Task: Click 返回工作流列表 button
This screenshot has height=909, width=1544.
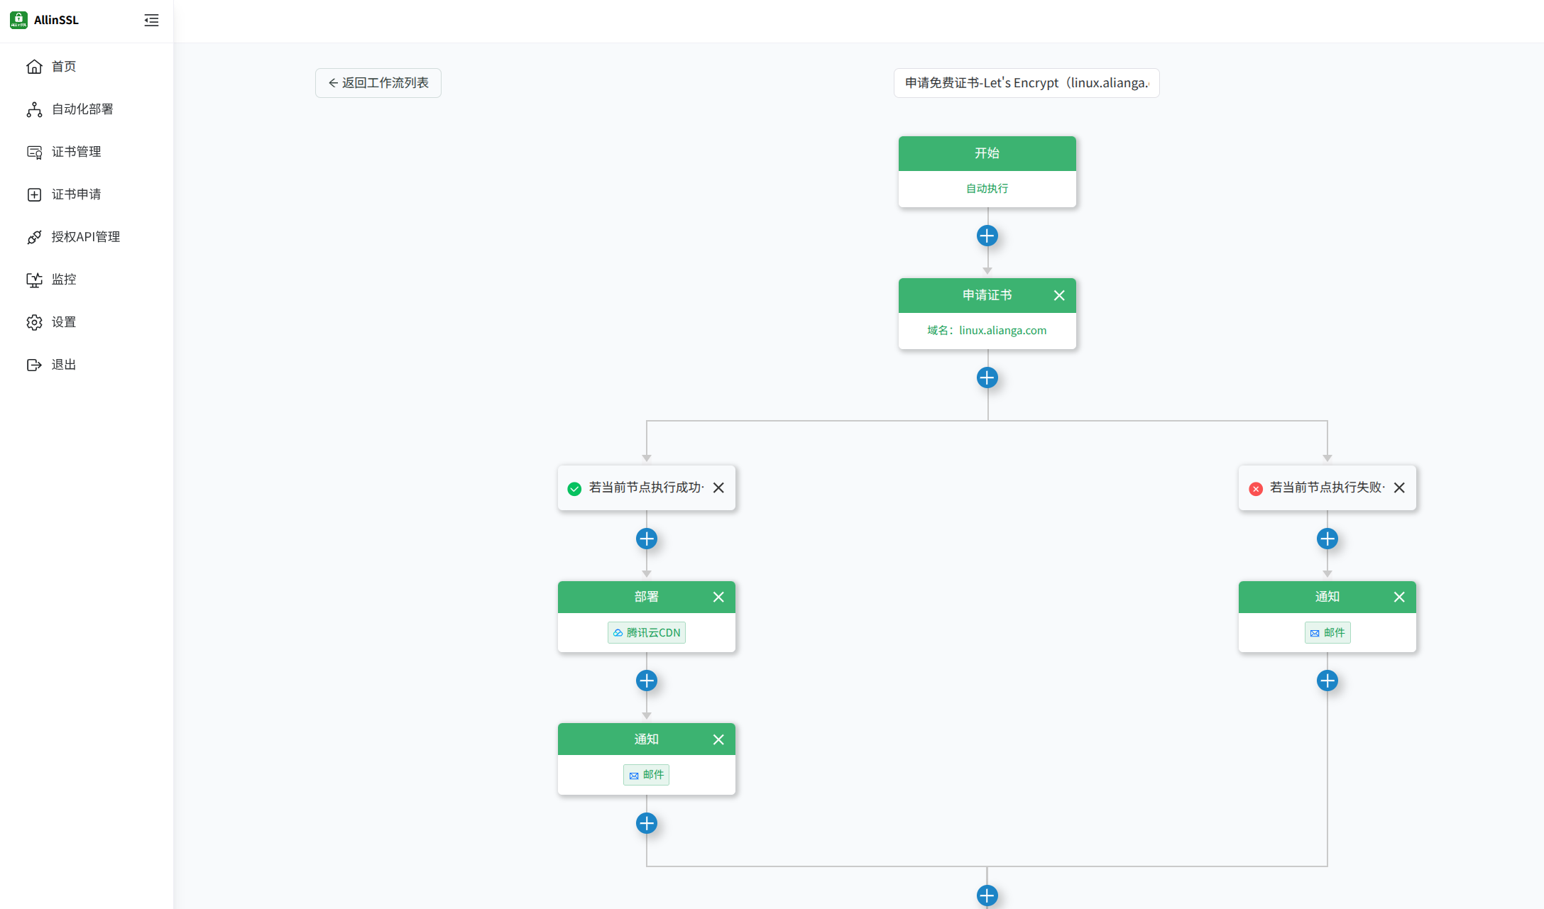Action: click(x=378, y=83)
